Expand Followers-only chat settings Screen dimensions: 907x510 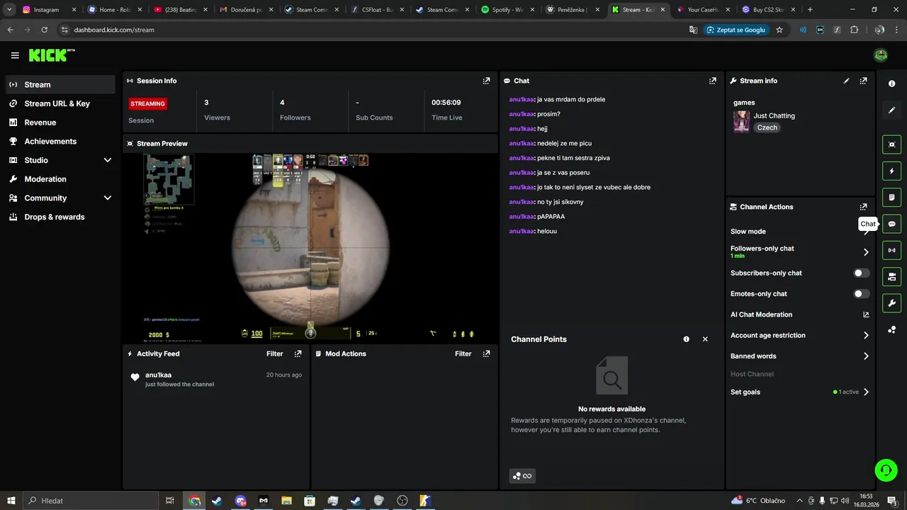866,251
